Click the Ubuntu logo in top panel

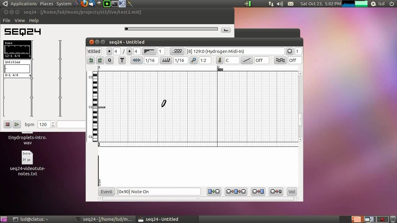[5, 4]
